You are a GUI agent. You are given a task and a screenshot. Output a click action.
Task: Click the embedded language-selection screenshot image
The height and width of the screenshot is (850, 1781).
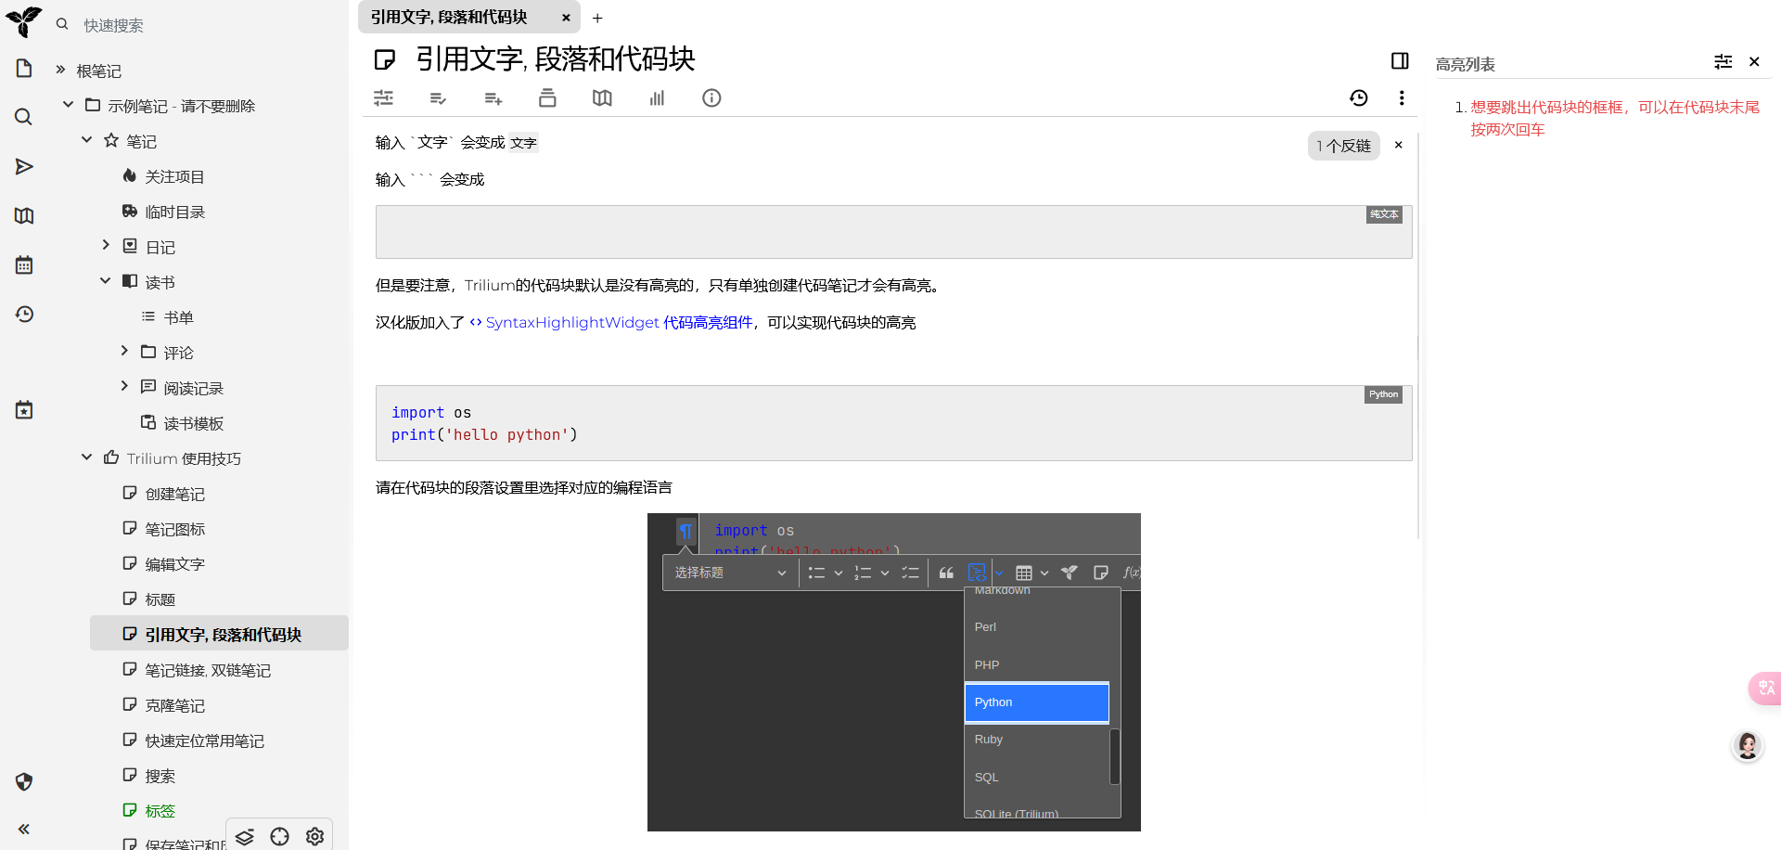[894, 672]
